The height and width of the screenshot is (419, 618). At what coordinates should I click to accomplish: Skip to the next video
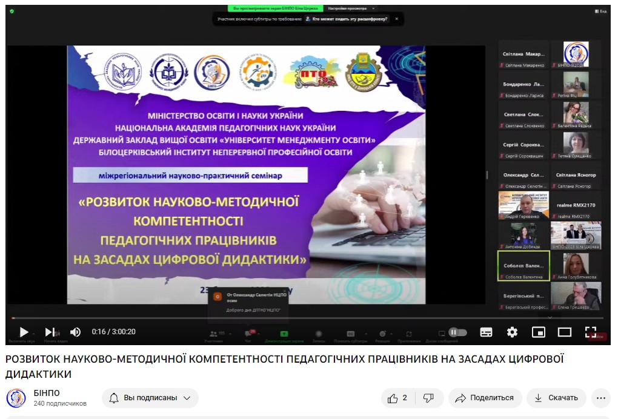click(x=50, y=332)
